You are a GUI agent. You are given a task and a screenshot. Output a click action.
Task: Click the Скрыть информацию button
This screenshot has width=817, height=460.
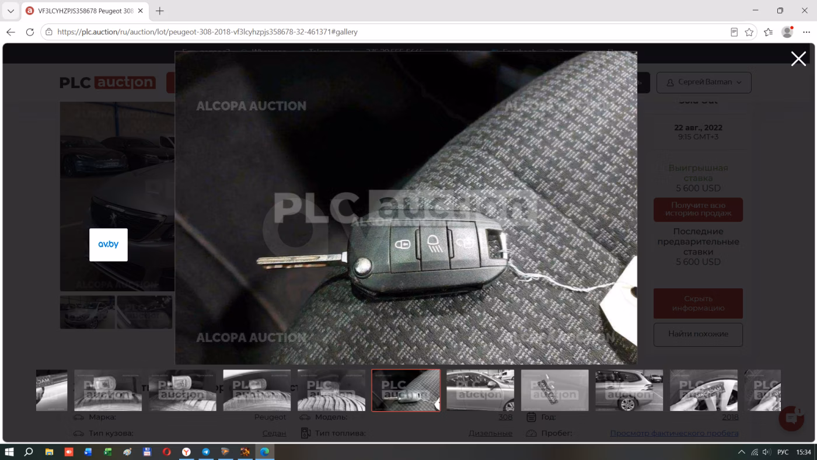pos(698,303)
